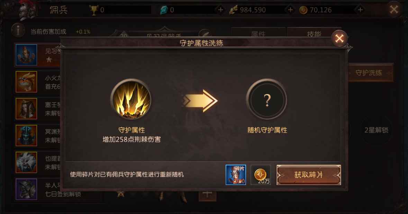408x214 pixels.
Task: Click the gold coin icon showing 70,126
Action: [303, 10]
